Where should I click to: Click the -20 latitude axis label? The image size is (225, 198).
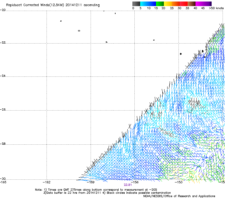pos(3,10)
